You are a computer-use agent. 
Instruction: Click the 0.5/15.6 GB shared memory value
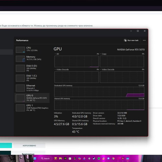[80, 124]
